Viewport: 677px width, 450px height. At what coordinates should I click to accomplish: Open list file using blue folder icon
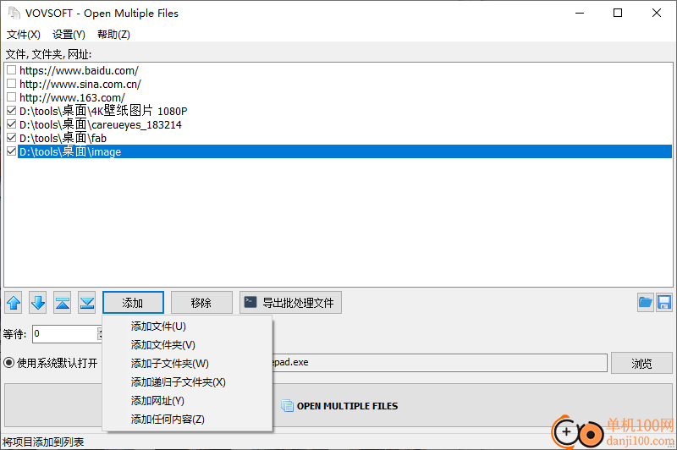645,303
